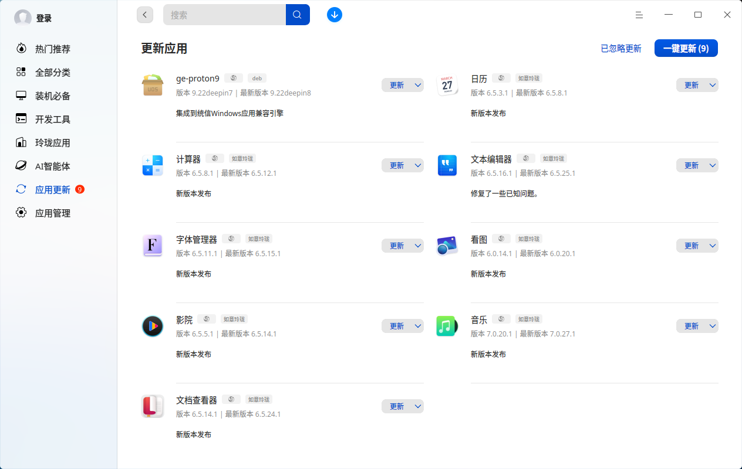Click the 文本编辑器 app icon

(447, 165)
